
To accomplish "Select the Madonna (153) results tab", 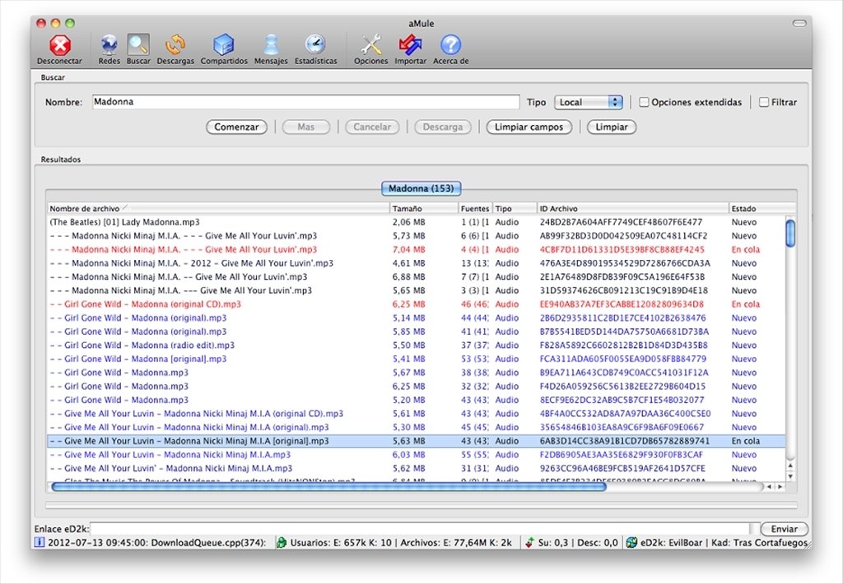I will pyautogui.click(x=421, y=188).
